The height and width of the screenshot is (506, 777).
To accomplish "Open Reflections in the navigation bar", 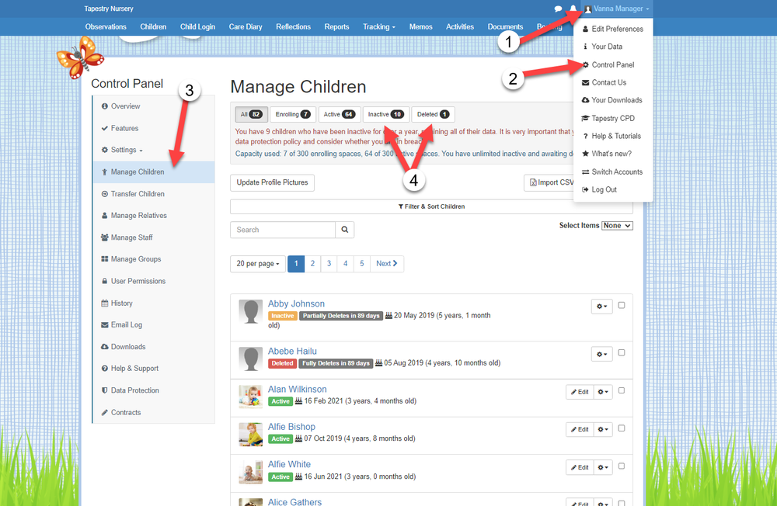I will tap(294, 26).
